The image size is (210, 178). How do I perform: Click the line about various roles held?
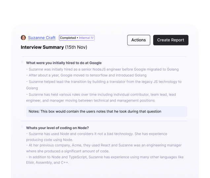101,95
